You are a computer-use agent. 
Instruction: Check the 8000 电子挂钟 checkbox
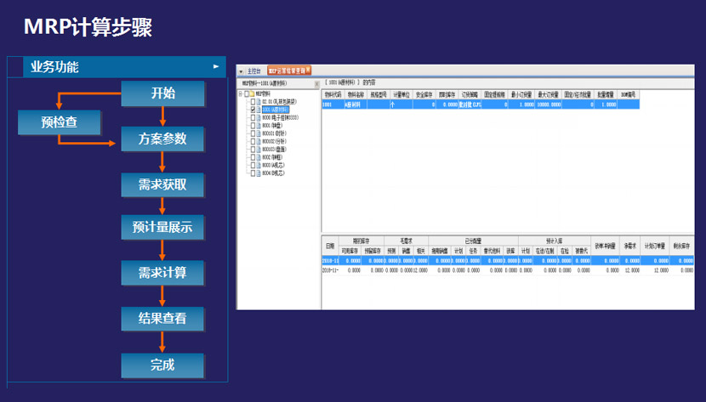[253, 117]
